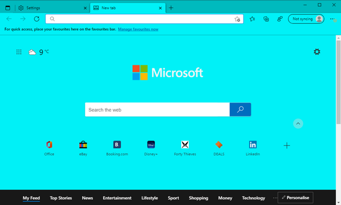Expand more feed categories ellipsis

click(275, 198)
